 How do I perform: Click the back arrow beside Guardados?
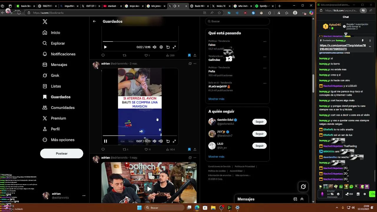tap(94, 21)
